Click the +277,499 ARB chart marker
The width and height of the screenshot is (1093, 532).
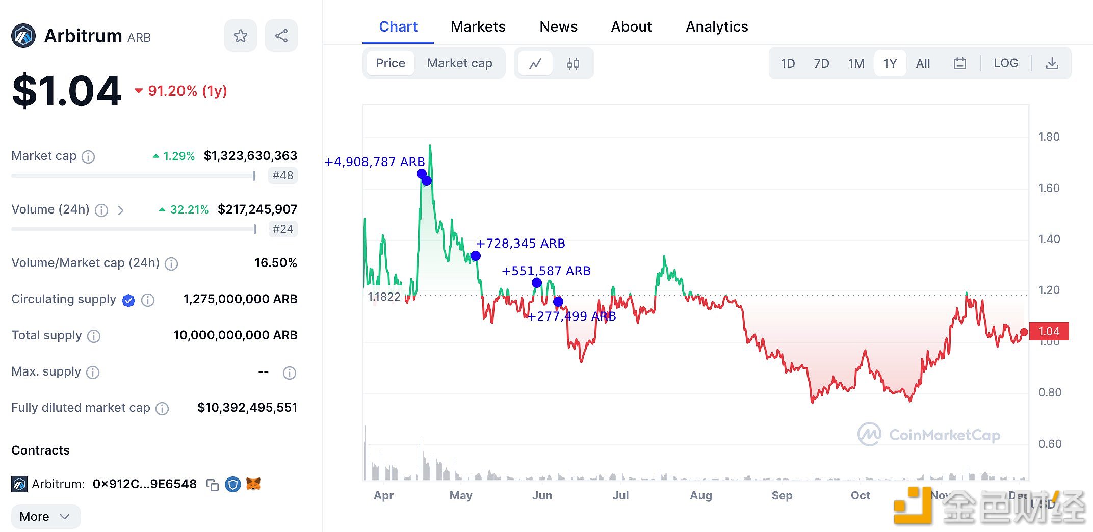click(x=558, y=302)
